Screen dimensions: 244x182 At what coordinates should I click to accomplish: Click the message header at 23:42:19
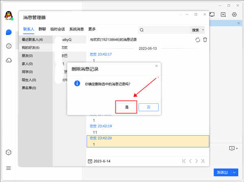[101, 126]
